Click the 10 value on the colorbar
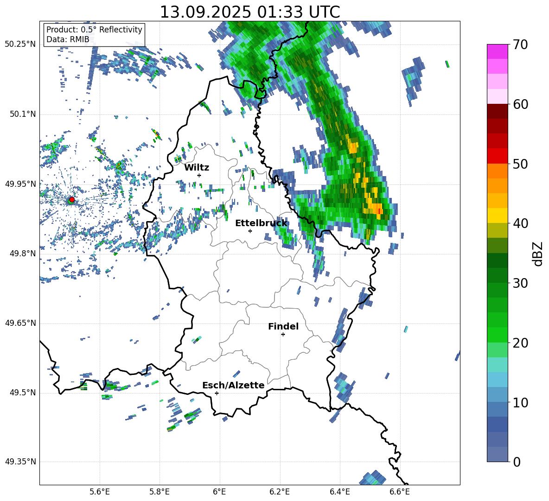 tap(520, 402)
